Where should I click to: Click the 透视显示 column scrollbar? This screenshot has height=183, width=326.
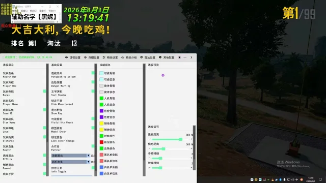coord(47,120)
